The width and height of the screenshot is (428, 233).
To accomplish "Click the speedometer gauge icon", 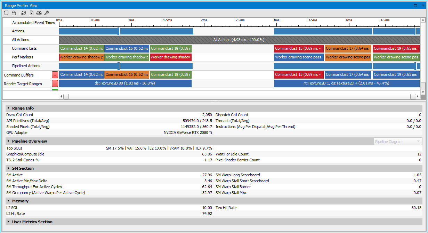I will click(x=39, y=13).
